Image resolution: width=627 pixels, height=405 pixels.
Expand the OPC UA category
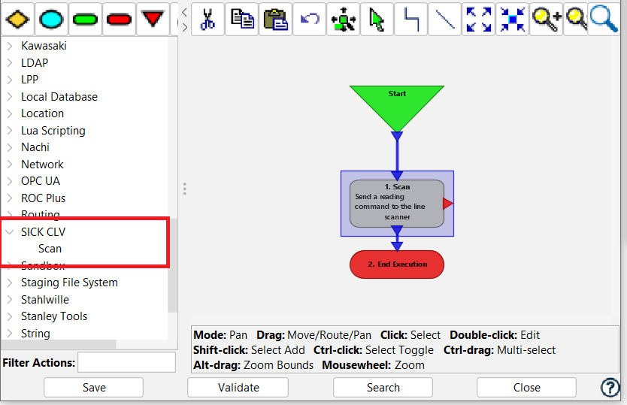tap(10, 181)
